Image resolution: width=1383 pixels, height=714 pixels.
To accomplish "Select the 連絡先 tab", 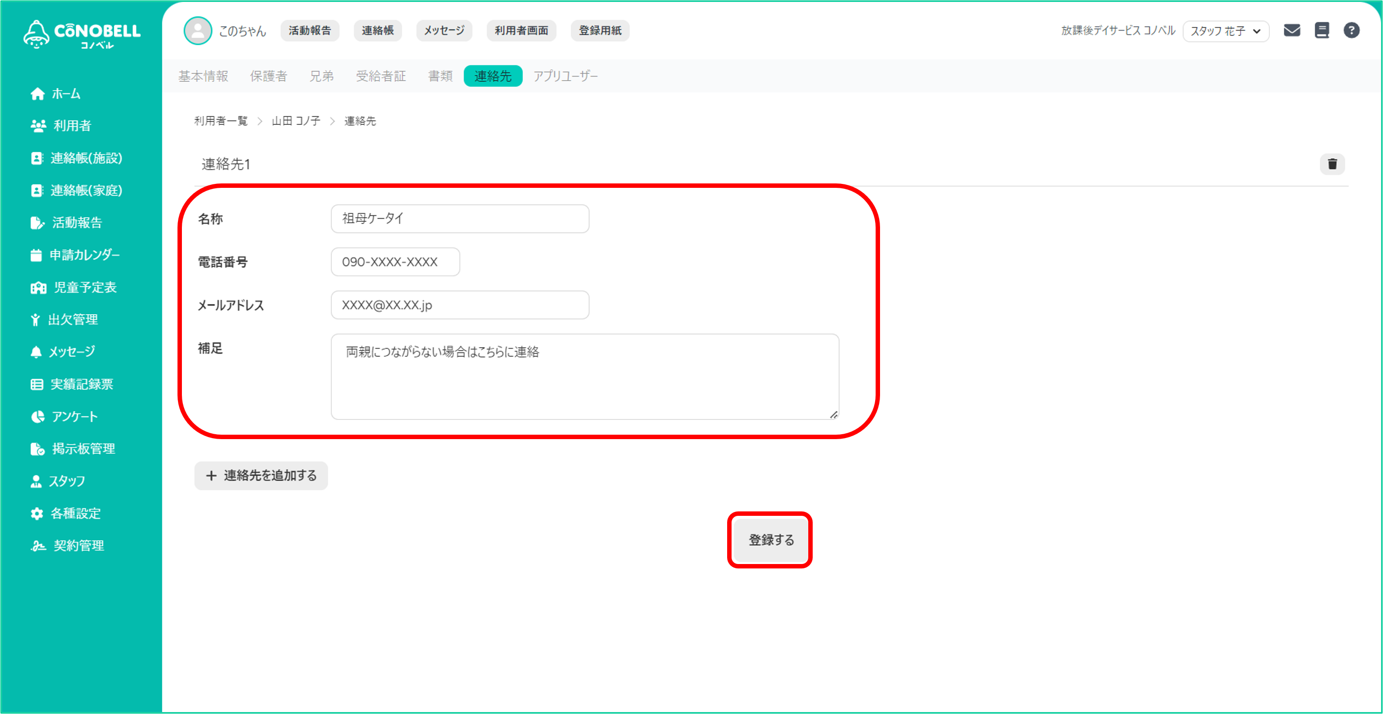I will [x=493, y=76].
